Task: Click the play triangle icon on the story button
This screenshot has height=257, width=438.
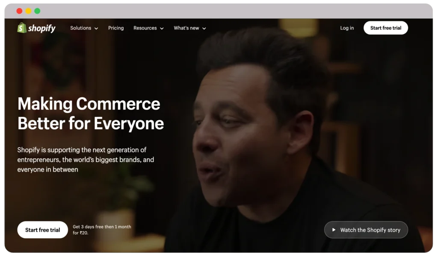Action: [334, 230]
